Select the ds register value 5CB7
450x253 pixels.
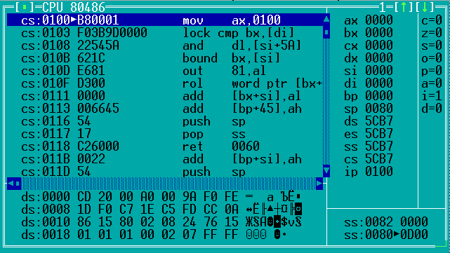click(x=379, y=121)
